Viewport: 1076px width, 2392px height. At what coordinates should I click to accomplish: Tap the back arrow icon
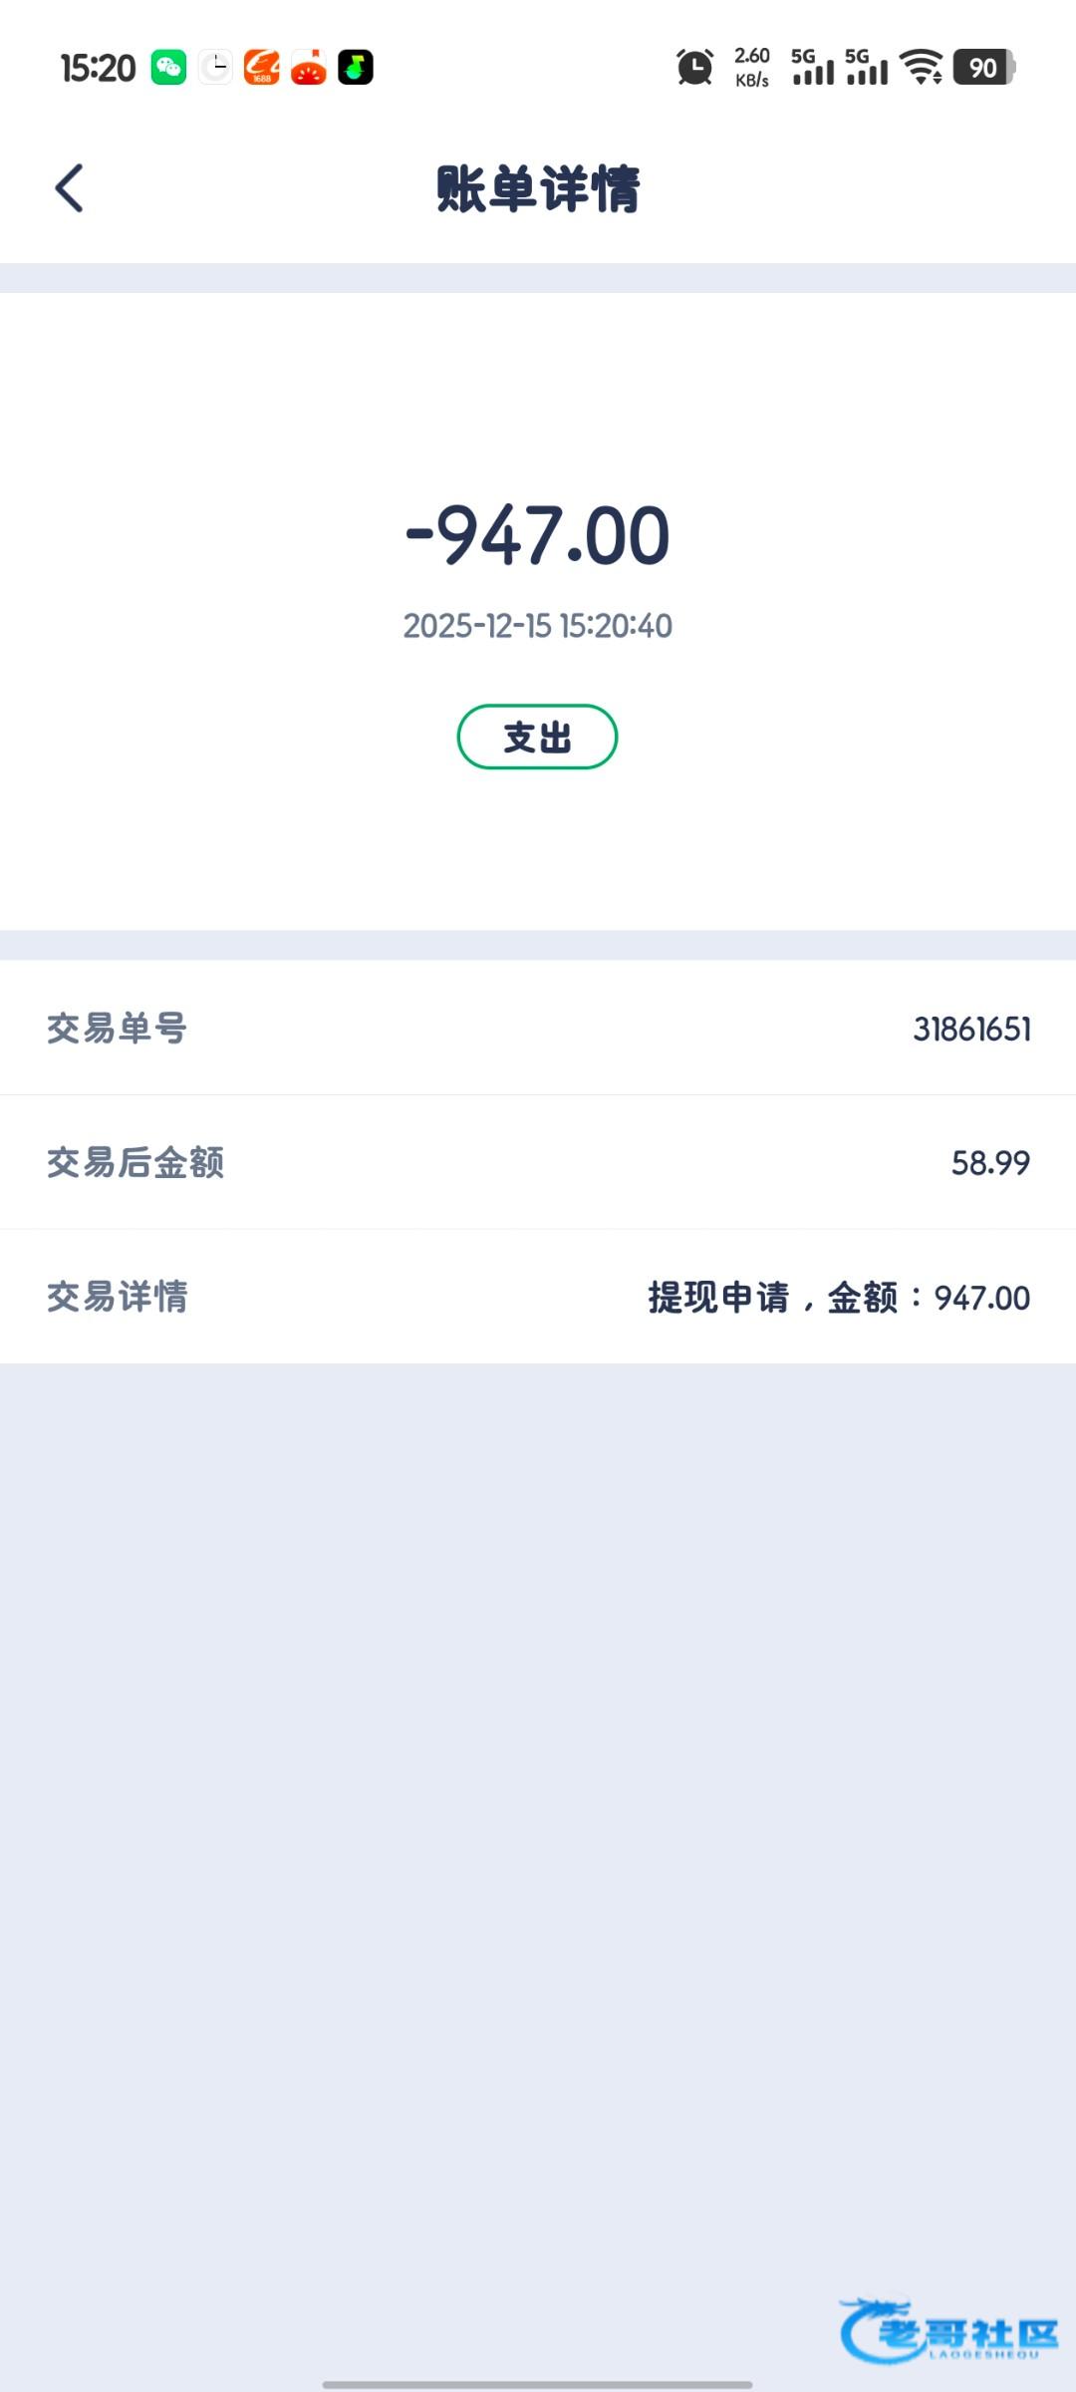(x=69, y=188)
